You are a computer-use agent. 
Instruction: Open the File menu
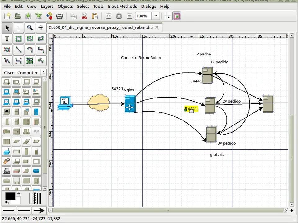click(7, 6)
